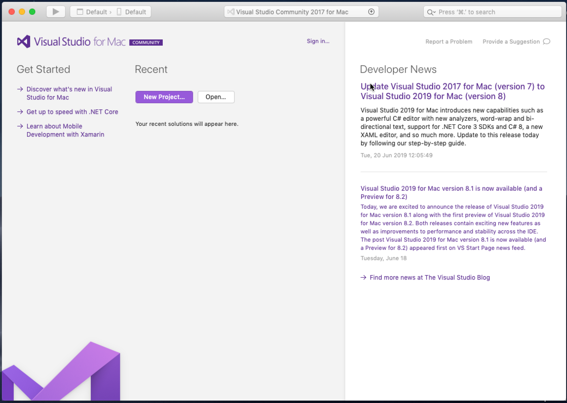The image size is (567, 403).
Task: Click the Run play button in toolbar
Action: point(56,12)
